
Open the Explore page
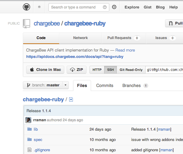pos(132,7)
